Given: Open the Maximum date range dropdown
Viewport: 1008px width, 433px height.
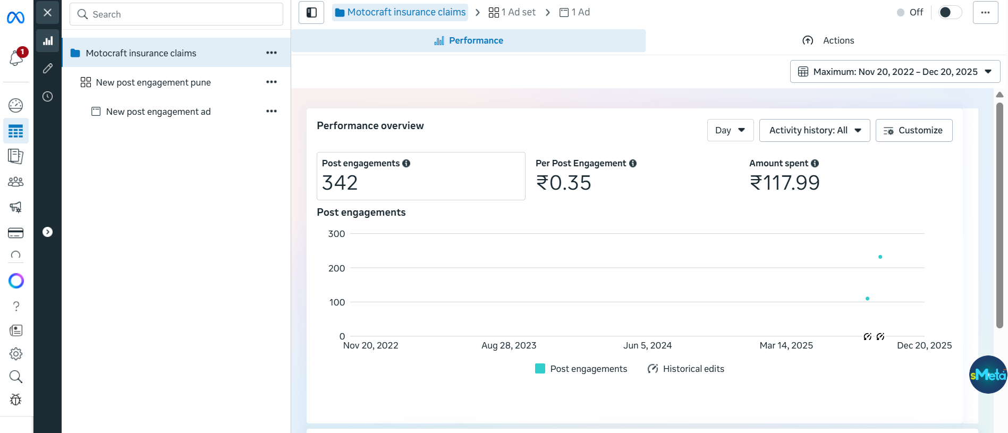Looking at the screenshot, I should click(x=895, y=72).
